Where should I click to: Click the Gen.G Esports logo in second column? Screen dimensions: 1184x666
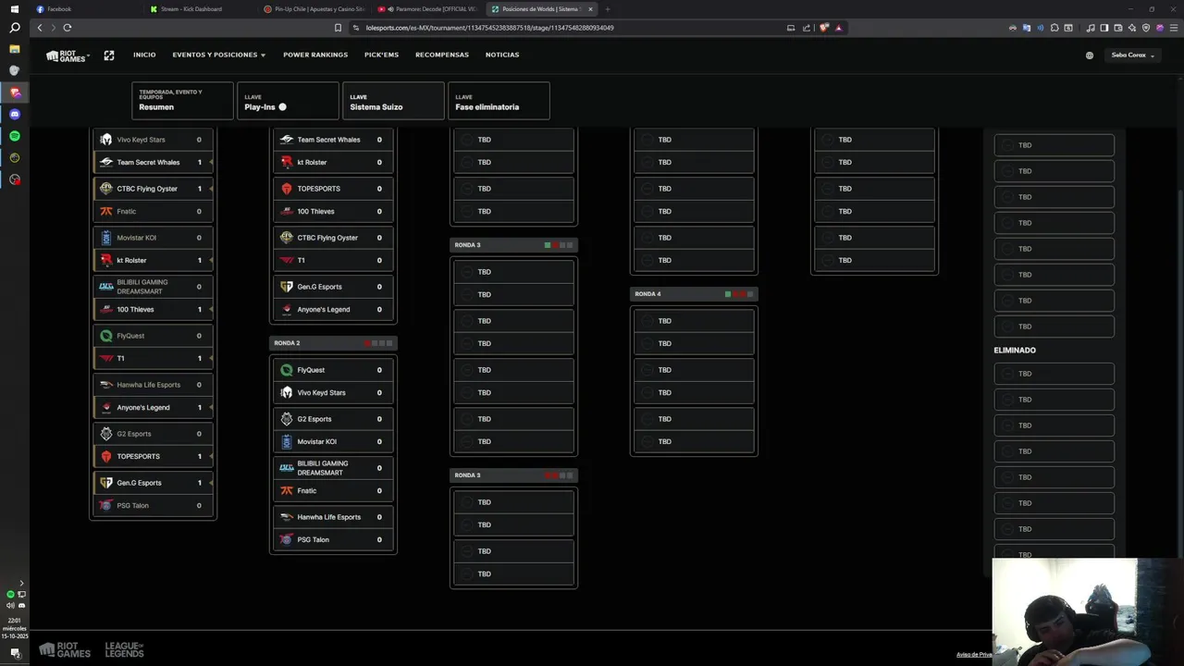(x=287, y=287)
